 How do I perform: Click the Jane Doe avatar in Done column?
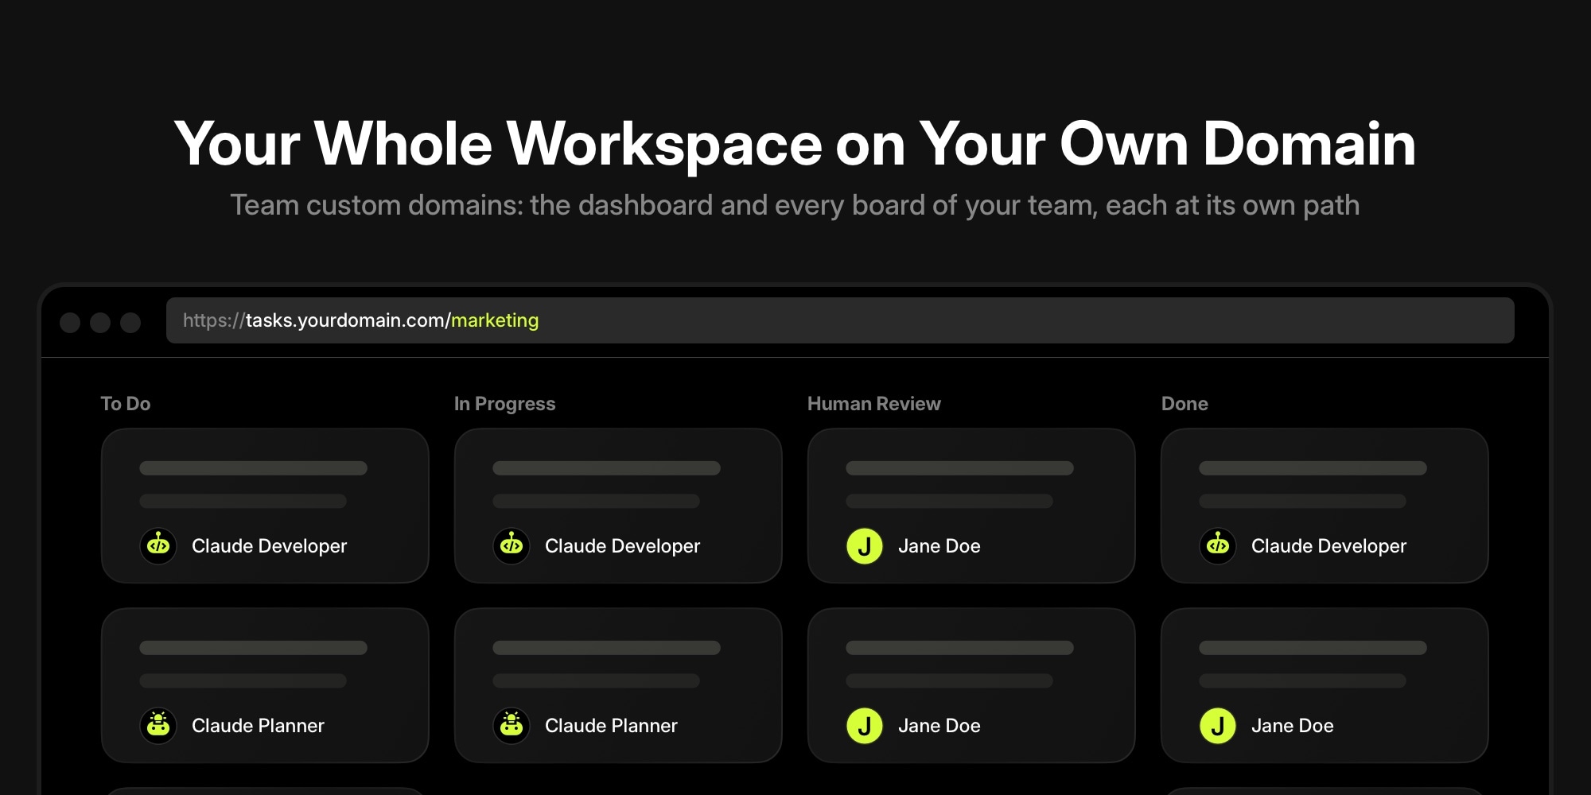pyautogui.click(x=1218, y=726)
